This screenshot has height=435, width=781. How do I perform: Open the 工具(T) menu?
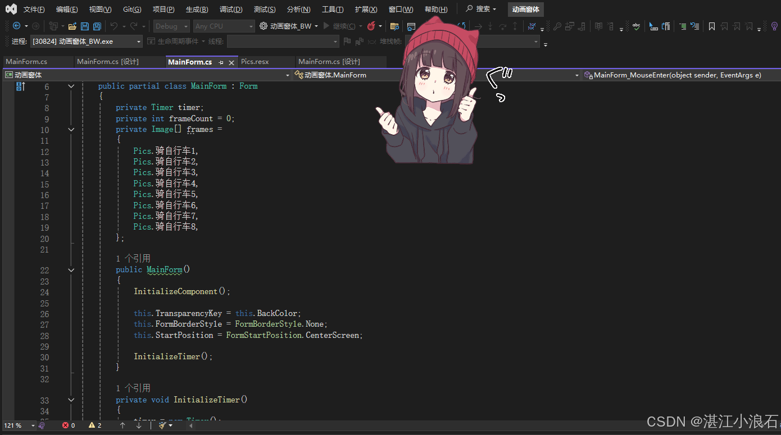(x=333, y=10)
